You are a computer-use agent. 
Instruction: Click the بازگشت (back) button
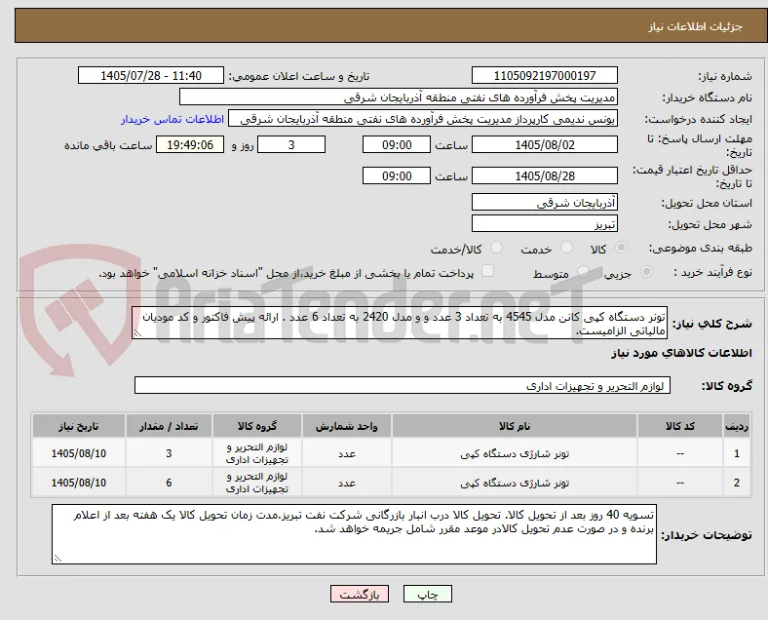click(360, 594)
